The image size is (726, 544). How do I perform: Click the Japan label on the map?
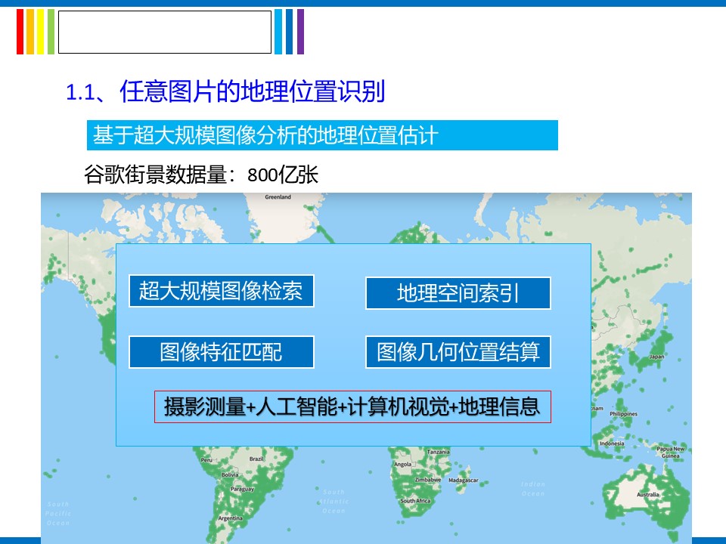[656, 357]
